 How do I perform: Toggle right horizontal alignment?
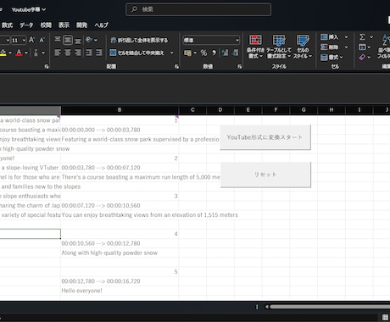tap(78, 53)
